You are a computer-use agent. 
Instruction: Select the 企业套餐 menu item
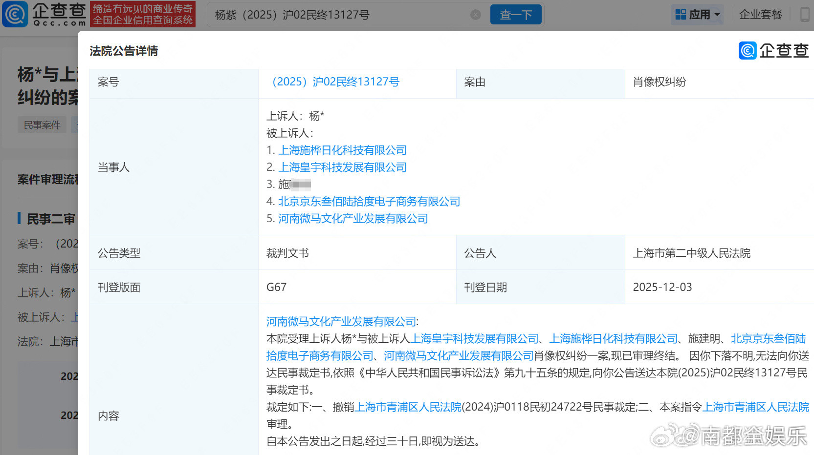pyautogui.click(x=761, y=14)
